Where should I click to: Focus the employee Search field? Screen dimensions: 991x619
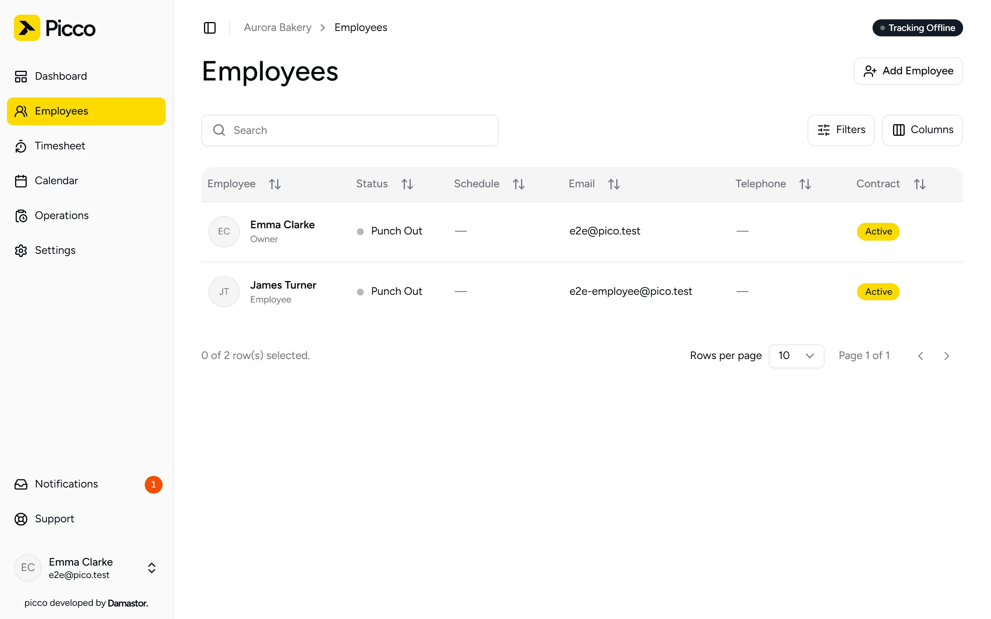[x=350, y=130]
